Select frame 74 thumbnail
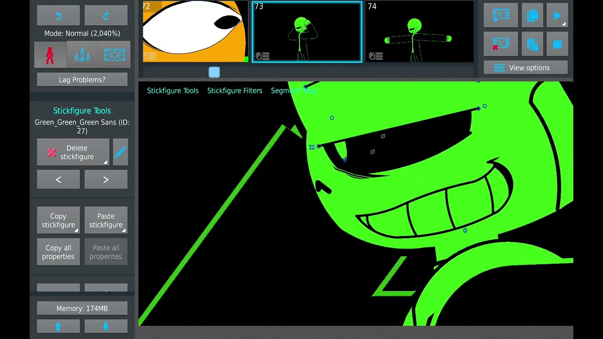The image size is (603, 339). click(x=419, y=32)
